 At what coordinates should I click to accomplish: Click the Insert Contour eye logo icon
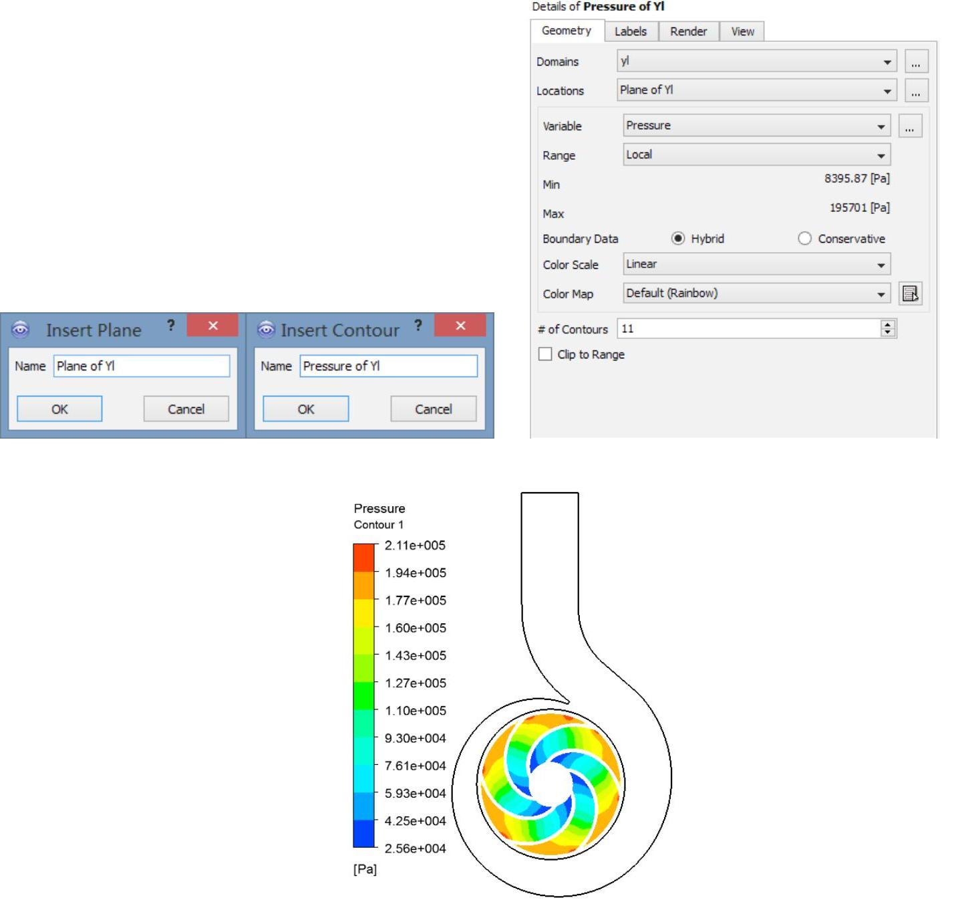[267, 329]
